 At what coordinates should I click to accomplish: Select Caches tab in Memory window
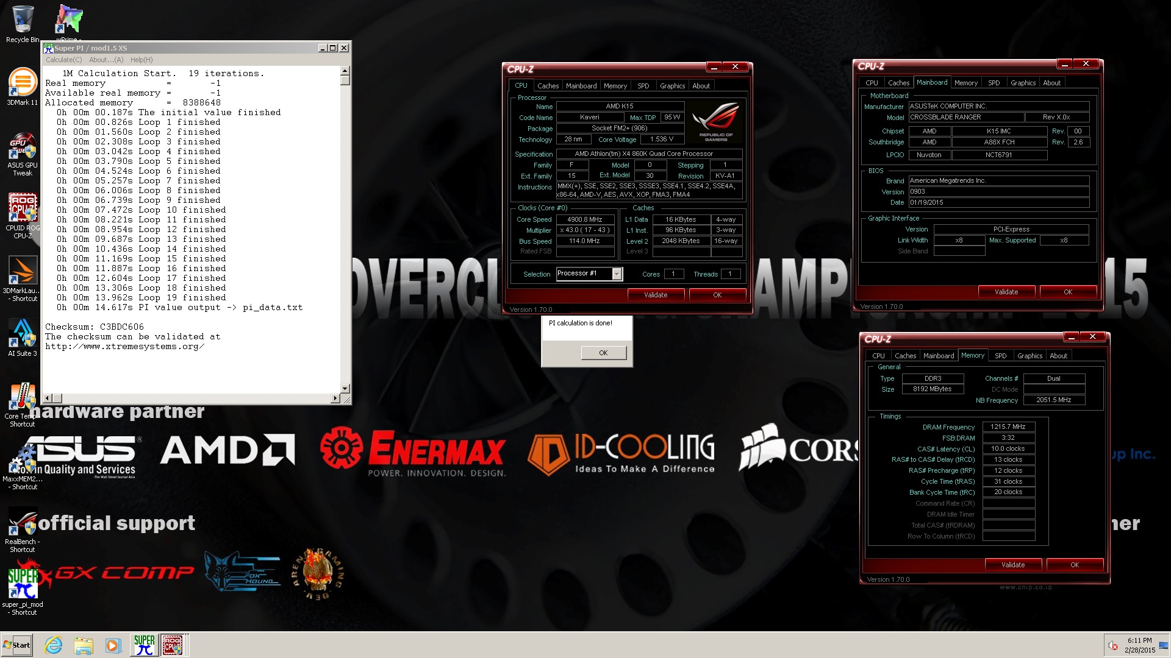[905, 356]
